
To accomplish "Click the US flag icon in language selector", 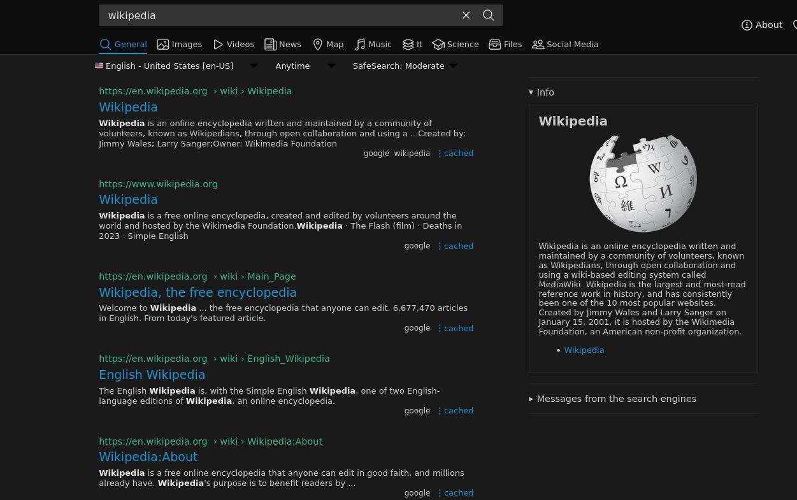I will tap(99, 66).
